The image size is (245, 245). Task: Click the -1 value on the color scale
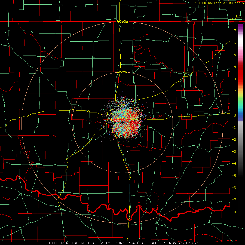tap(234, 127)
